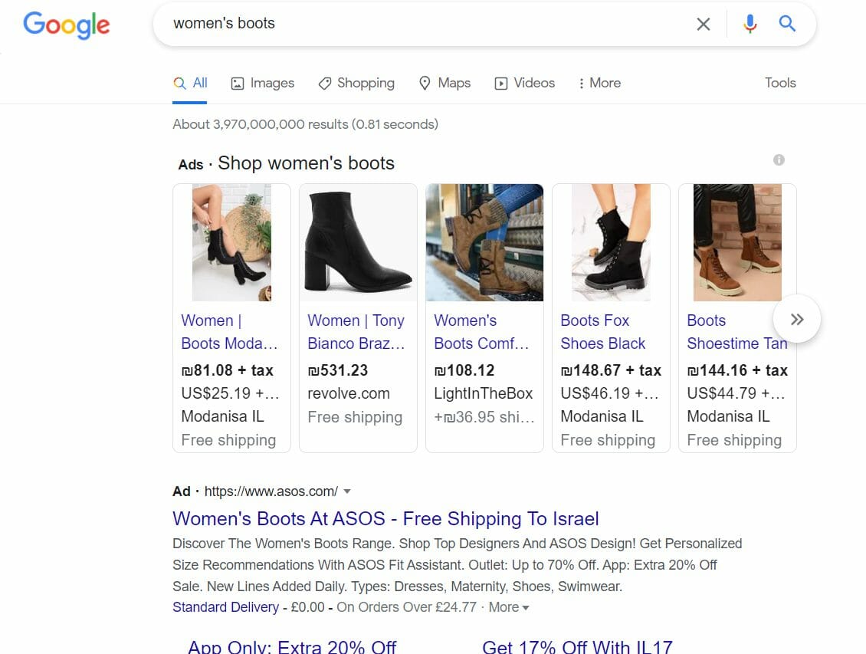Click About 3,970,000,000 results text
866x654 pixels.
pos(306,124)
